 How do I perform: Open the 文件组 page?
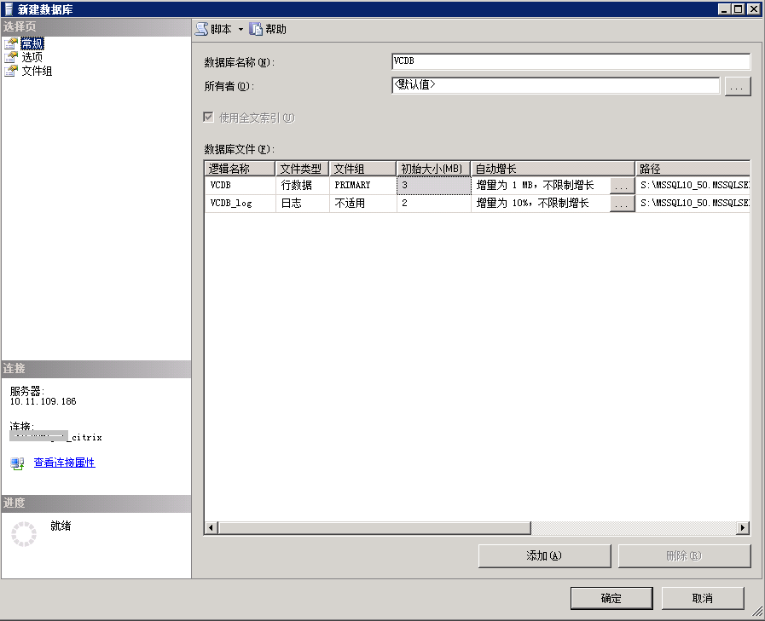click(x=37, y=72)
